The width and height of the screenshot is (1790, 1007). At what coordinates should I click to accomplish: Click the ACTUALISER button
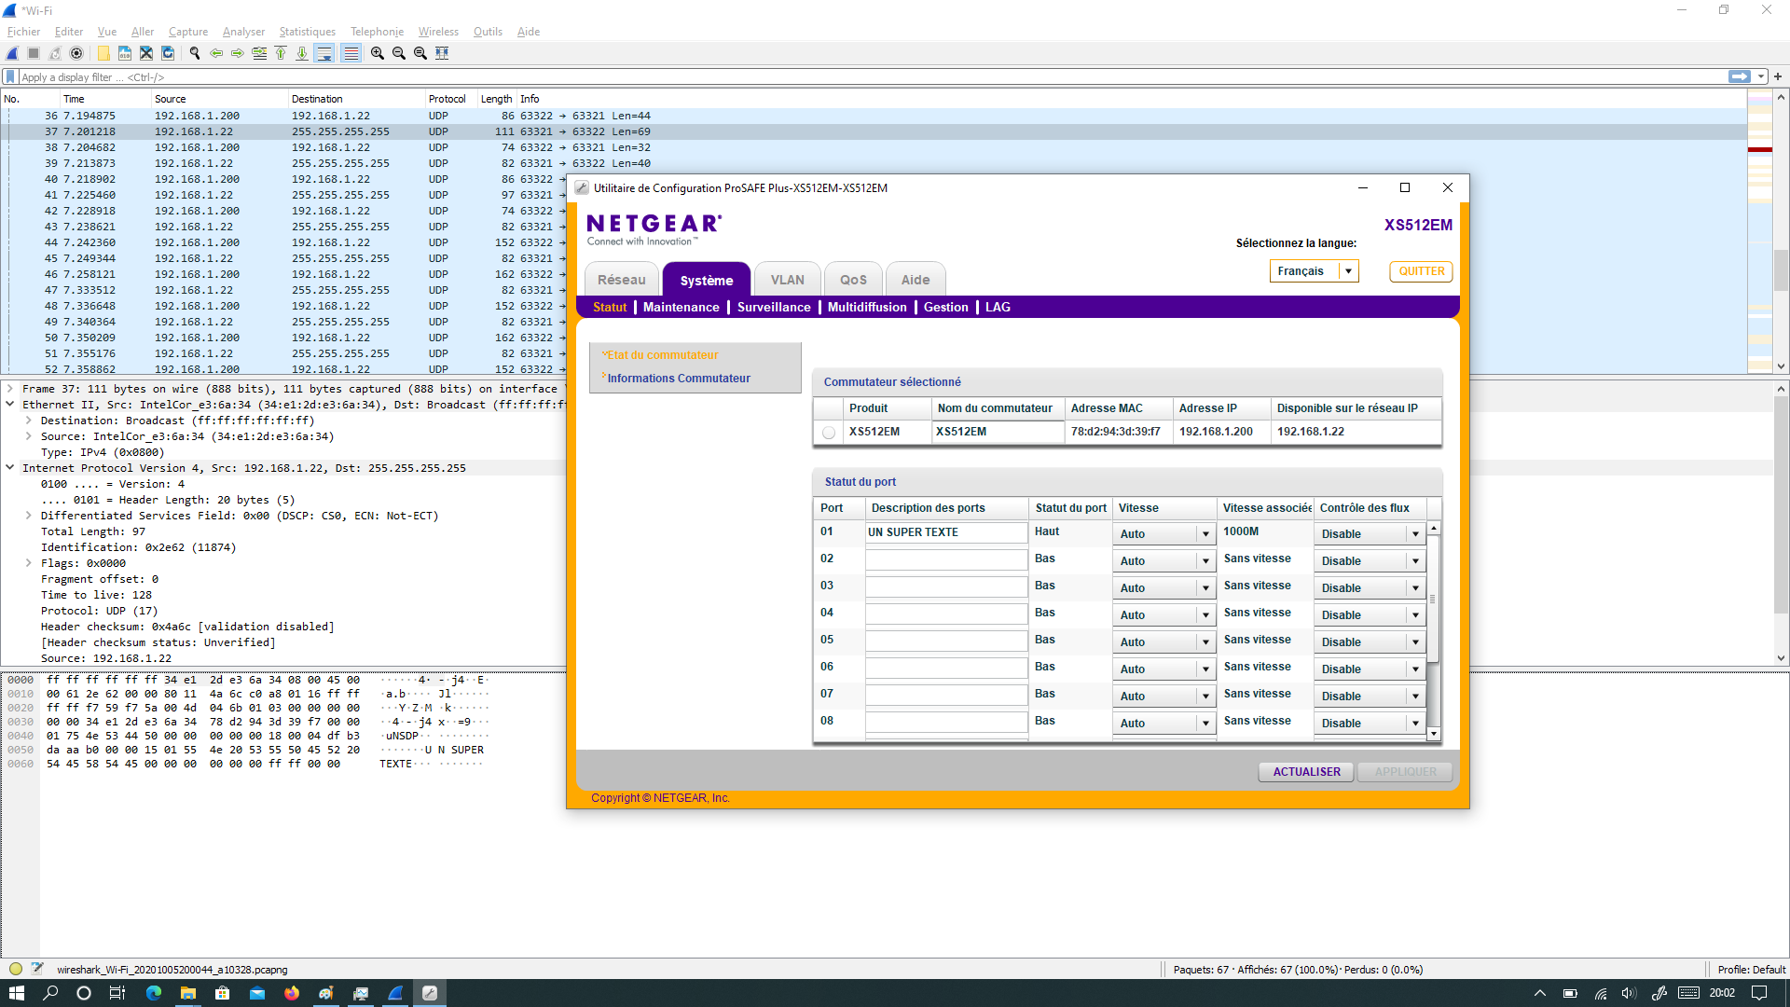[1306, 772]
